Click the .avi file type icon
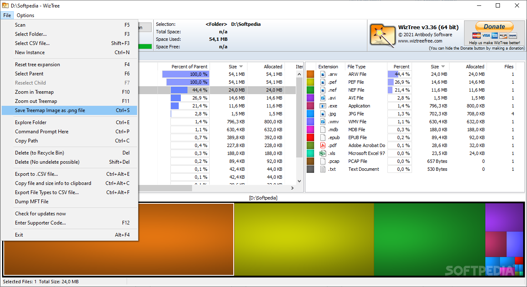 323,98
